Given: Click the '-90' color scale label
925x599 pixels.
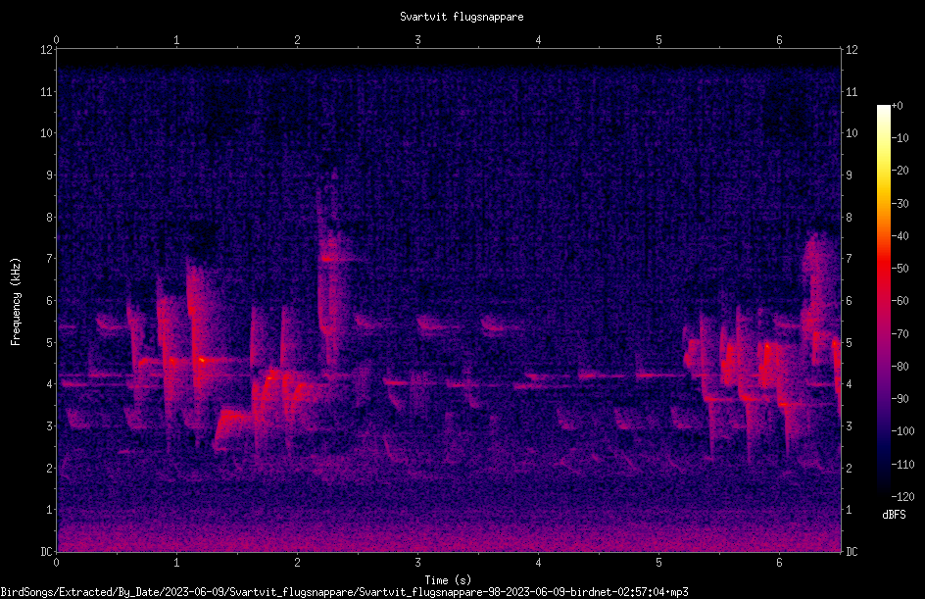Looking at the screenshot, I should [x=901, y=399].
